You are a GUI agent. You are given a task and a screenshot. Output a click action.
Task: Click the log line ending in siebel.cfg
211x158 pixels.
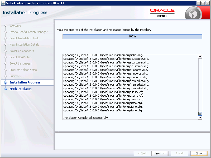(x=103, y=55)
